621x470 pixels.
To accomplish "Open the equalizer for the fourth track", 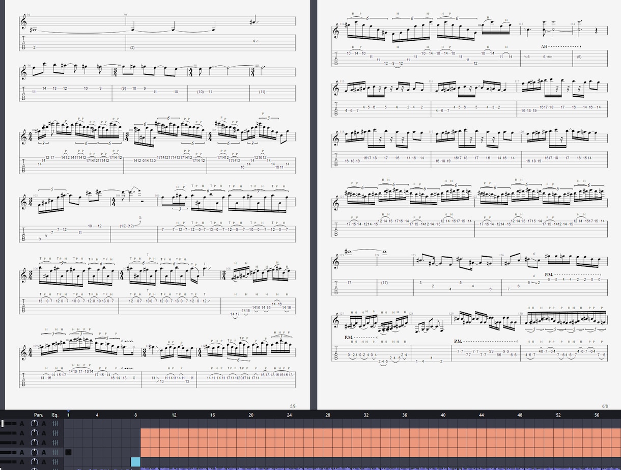I will [x=55, y=452].
